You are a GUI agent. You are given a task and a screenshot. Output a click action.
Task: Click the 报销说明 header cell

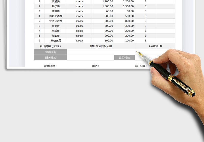coord(51,52)
